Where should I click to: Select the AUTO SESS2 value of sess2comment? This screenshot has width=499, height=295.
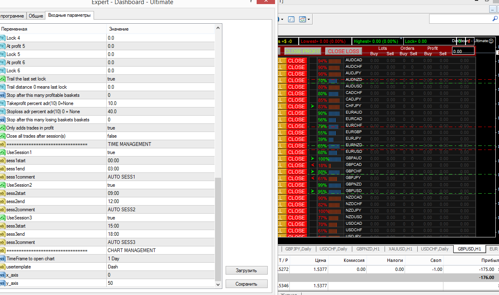pyautogui.click(x=161, y=210)
